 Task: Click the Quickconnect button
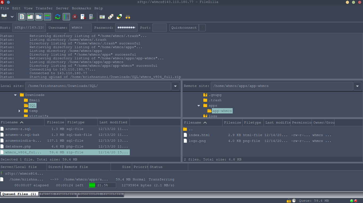coord(184,28)
